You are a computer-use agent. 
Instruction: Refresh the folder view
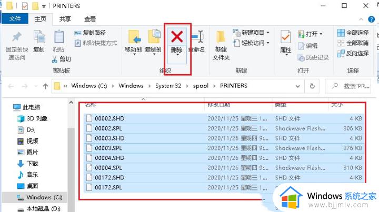tap(312, 86)
